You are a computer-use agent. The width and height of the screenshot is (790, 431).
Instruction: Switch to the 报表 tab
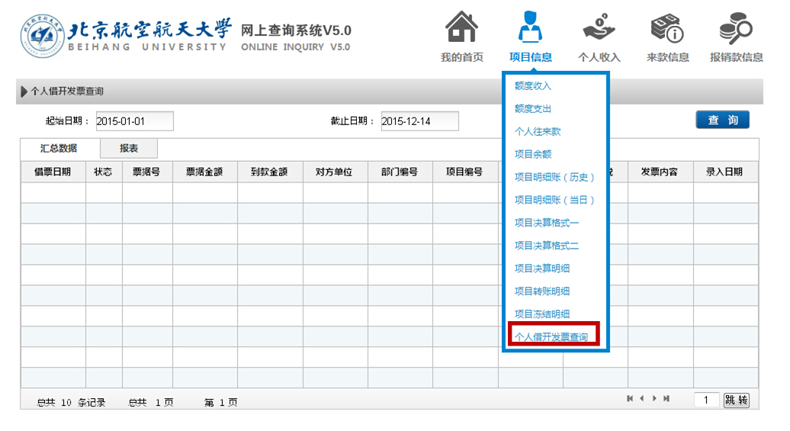coord(129,149)
